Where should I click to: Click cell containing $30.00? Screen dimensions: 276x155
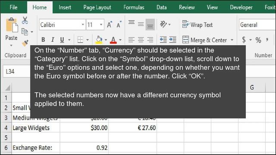(x=84, y=127)
